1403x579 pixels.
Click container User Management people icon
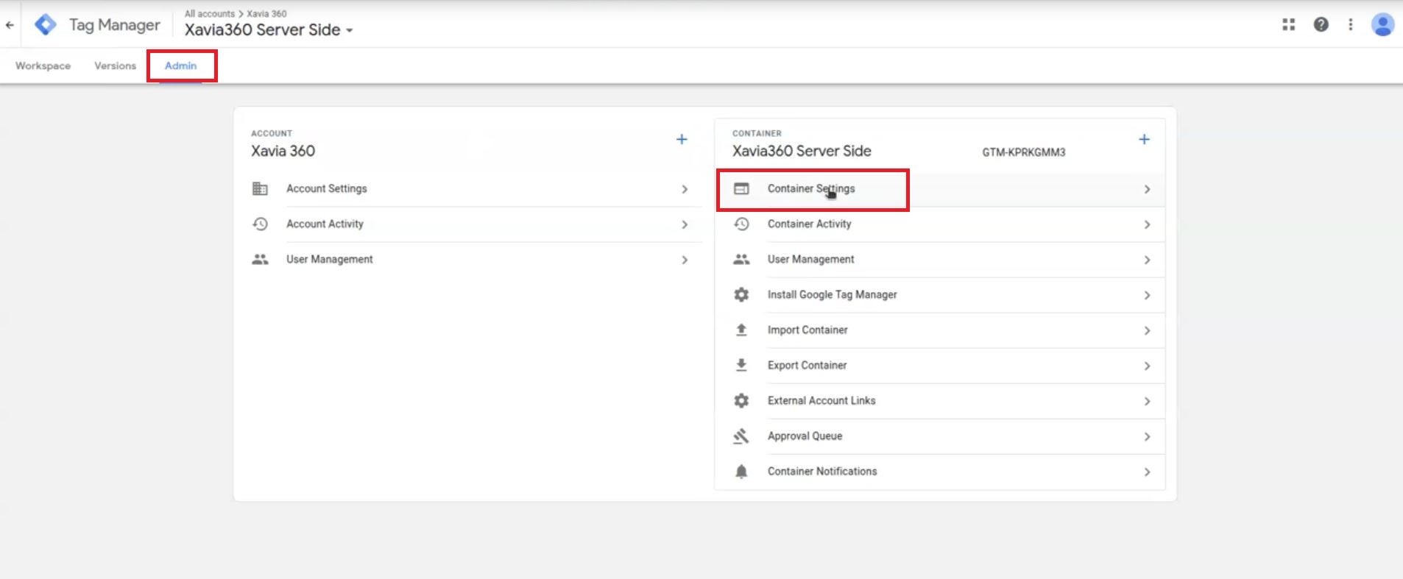pyautogui.click(x=741, y=259)
